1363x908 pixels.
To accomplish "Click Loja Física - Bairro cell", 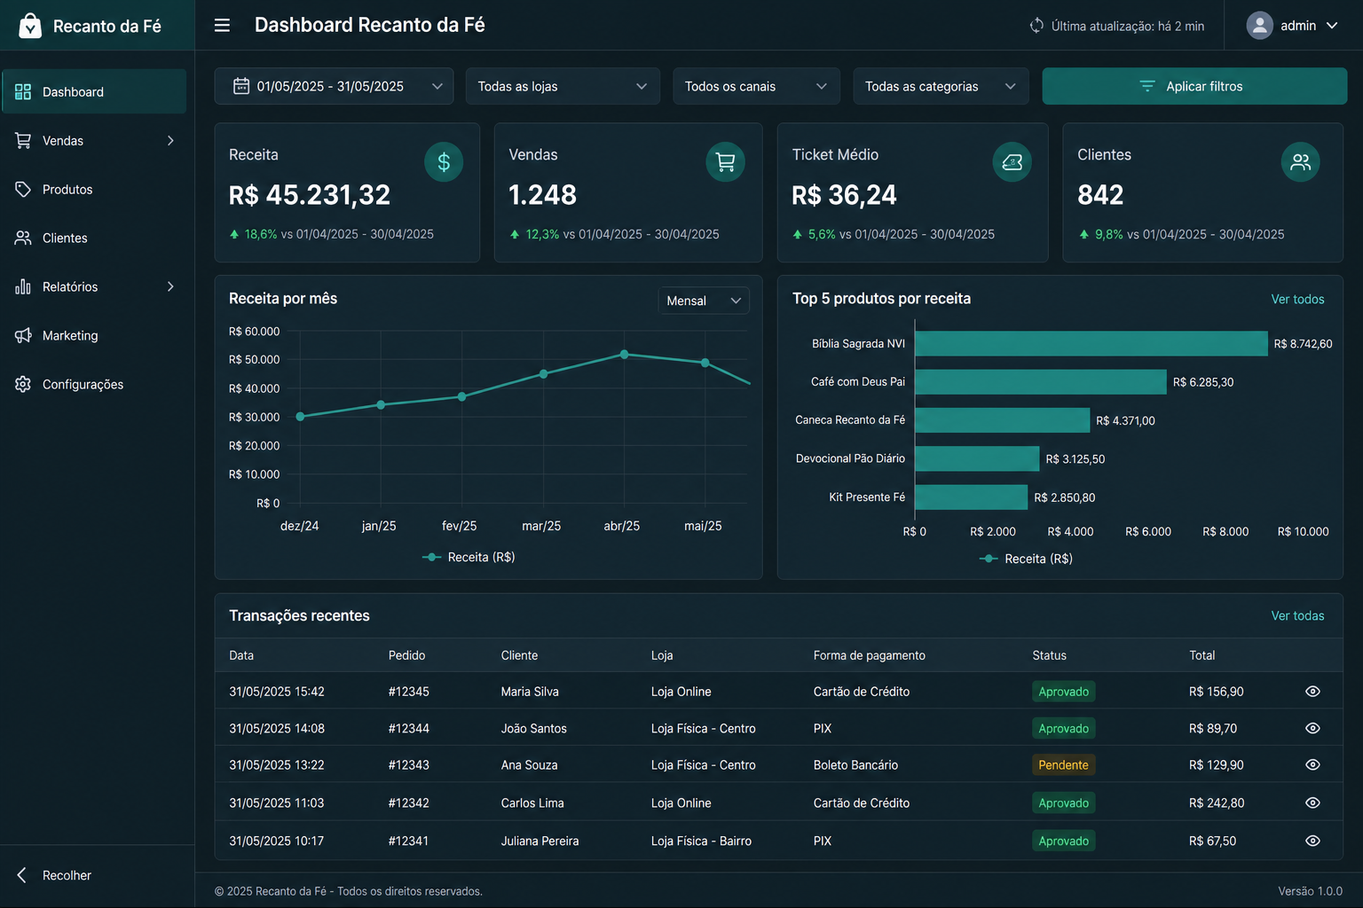I will 701,841.
